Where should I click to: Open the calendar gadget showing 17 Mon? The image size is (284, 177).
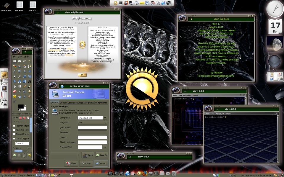(x=275, y=26)
